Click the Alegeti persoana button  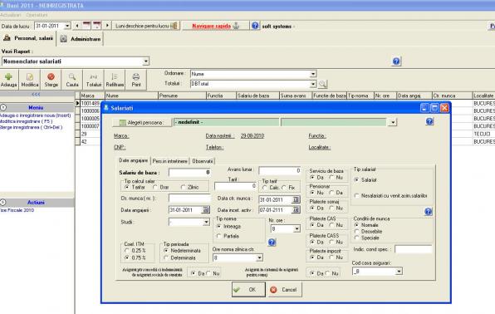coord(142,122)
